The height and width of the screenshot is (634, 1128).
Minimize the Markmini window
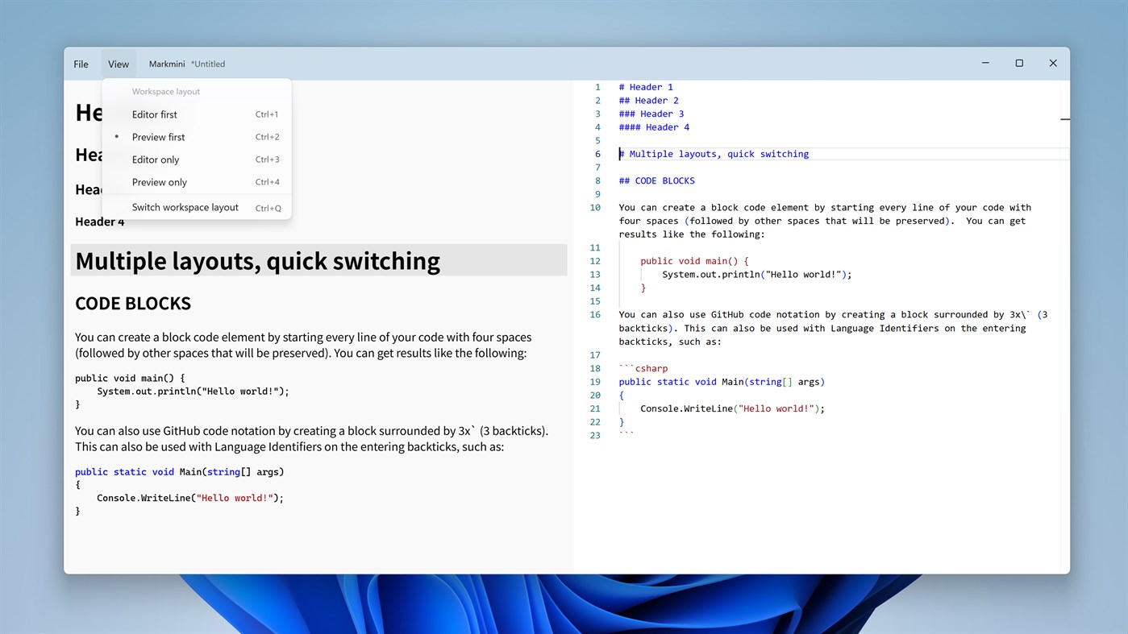[985, 63]
